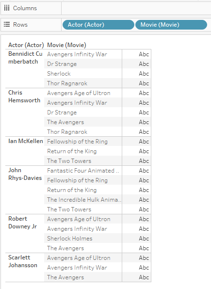
Task: Click the Actor (Actor) column header
Action: click(26, 45)
